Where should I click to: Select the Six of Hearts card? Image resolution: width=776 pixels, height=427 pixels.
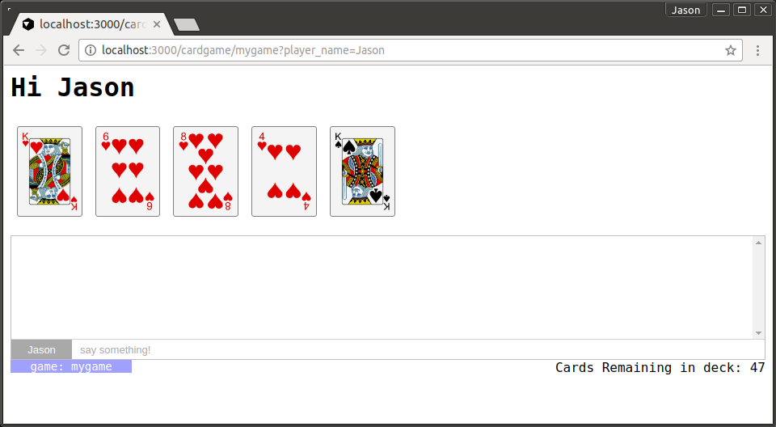click(x=128, y=171)
